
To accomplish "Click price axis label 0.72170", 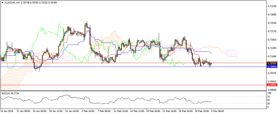I will coord(272,31).
